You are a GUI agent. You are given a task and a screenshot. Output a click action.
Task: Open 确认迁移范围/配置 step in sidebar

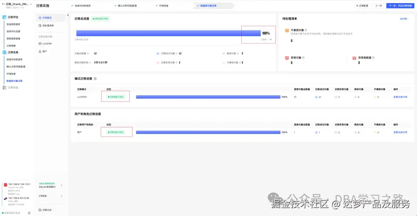(x=16, y=67)
